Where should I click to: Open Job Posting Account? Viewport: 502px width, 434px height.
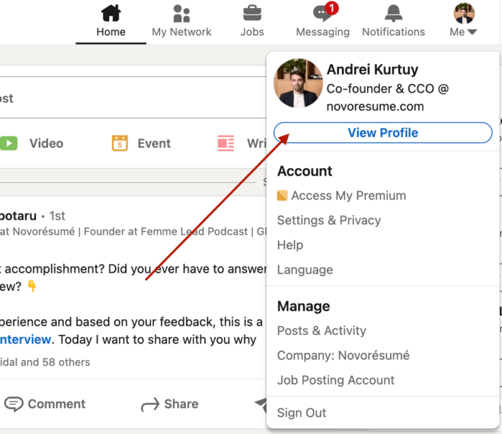336,380
